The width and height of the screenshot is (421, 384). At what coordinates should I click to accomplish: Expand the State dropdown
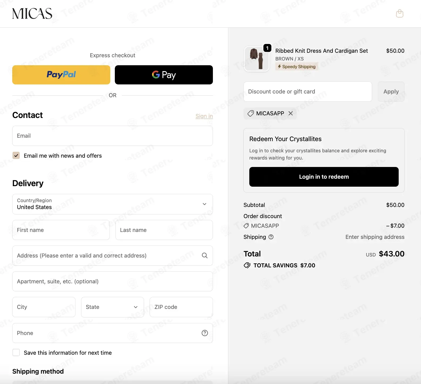tap(112, 307)
